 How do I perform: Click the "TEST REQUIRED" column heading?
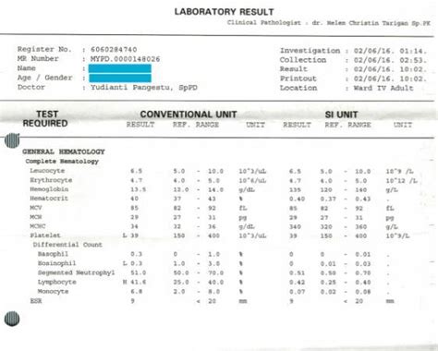coord(45,118)
